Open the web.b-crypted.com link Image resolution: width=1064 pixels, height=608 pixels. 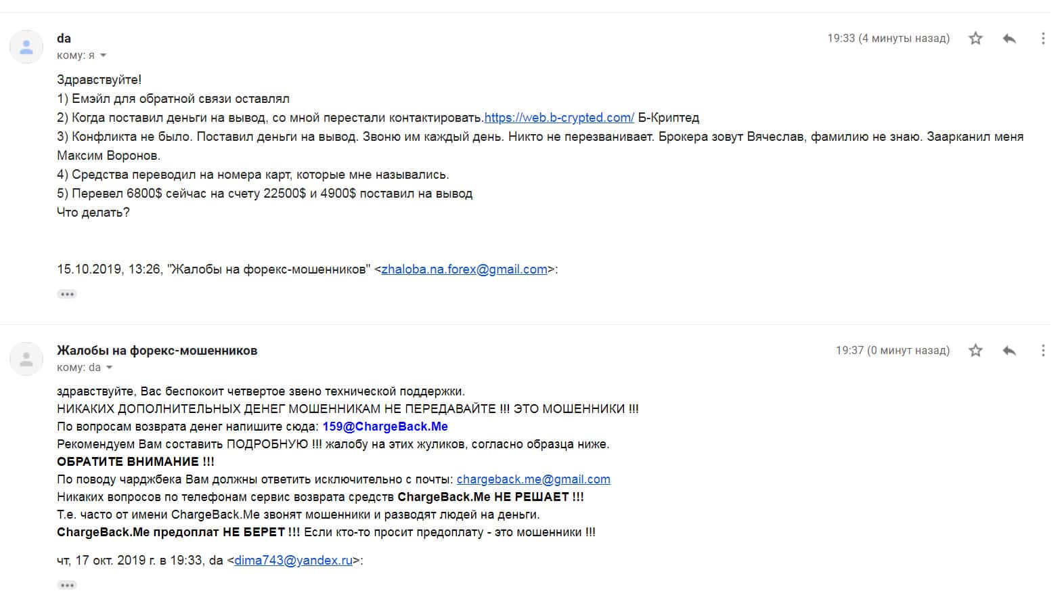point(559,118)
